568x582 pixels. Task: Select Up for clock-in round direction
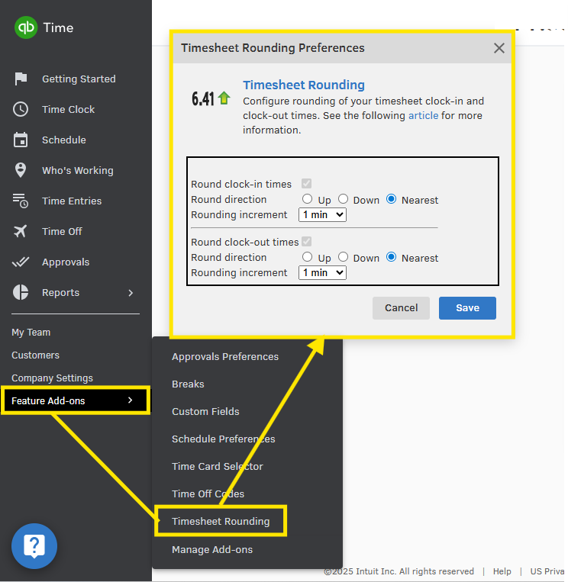click(x=307, y=199)
